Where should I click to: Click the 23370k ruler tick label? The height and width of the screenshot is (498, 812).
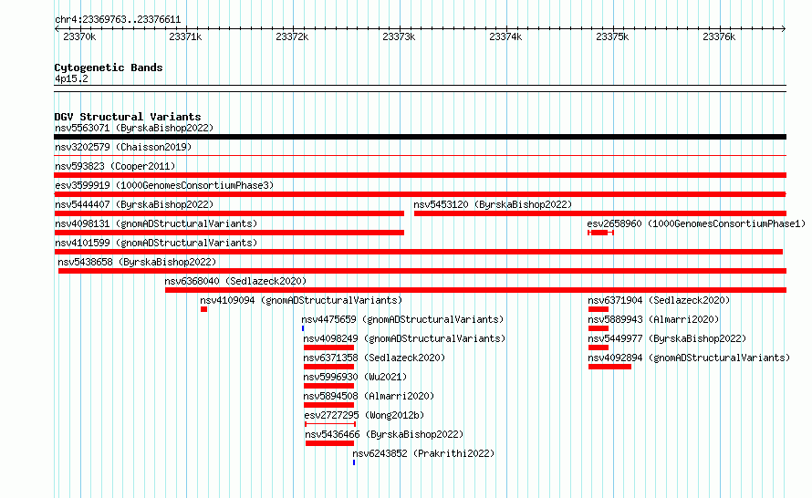79,36
